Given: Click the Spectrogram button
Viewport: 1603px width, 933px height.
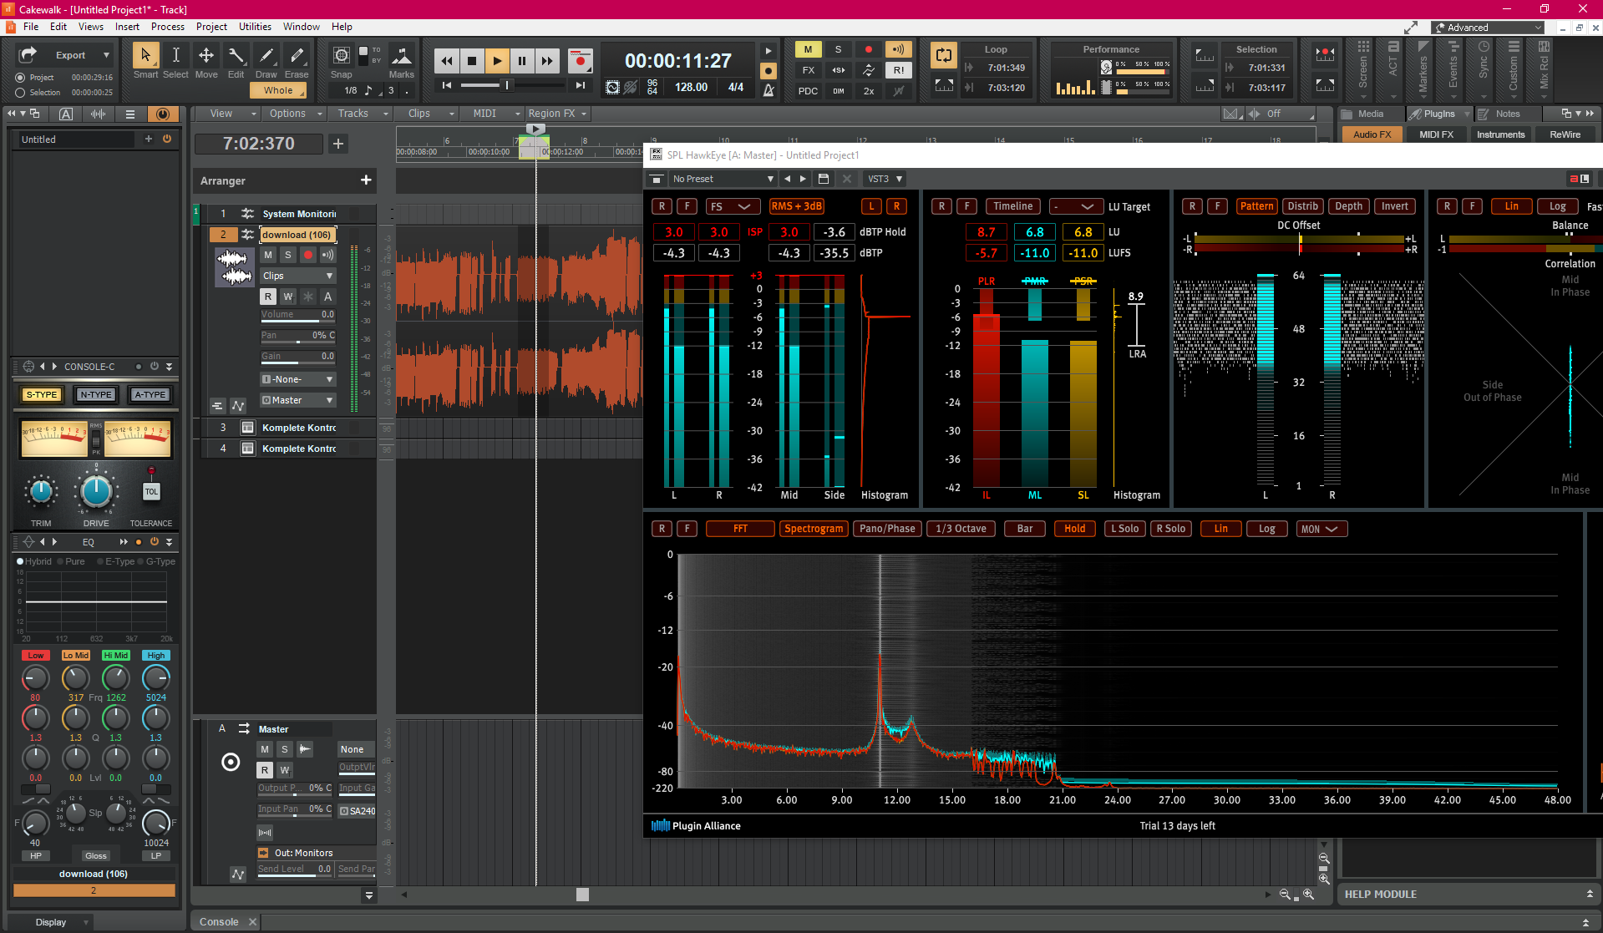Looking at the screenshot, I should tap(814, 529).
